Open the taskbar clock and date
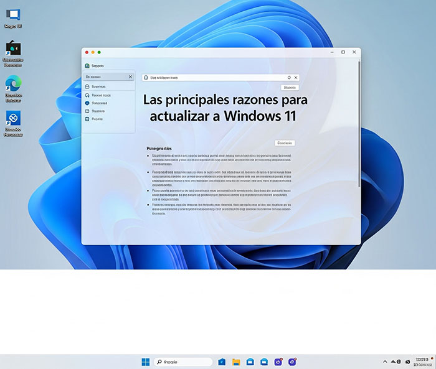 422,362
